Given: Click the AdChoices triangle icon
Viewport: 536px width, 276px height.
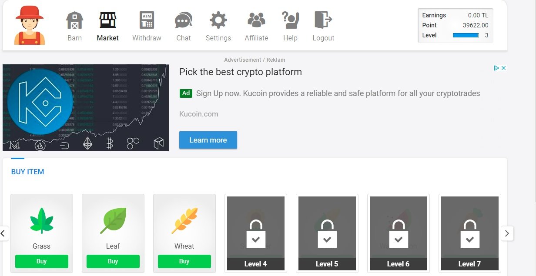Looking at the screenshot, I should 496,68.
